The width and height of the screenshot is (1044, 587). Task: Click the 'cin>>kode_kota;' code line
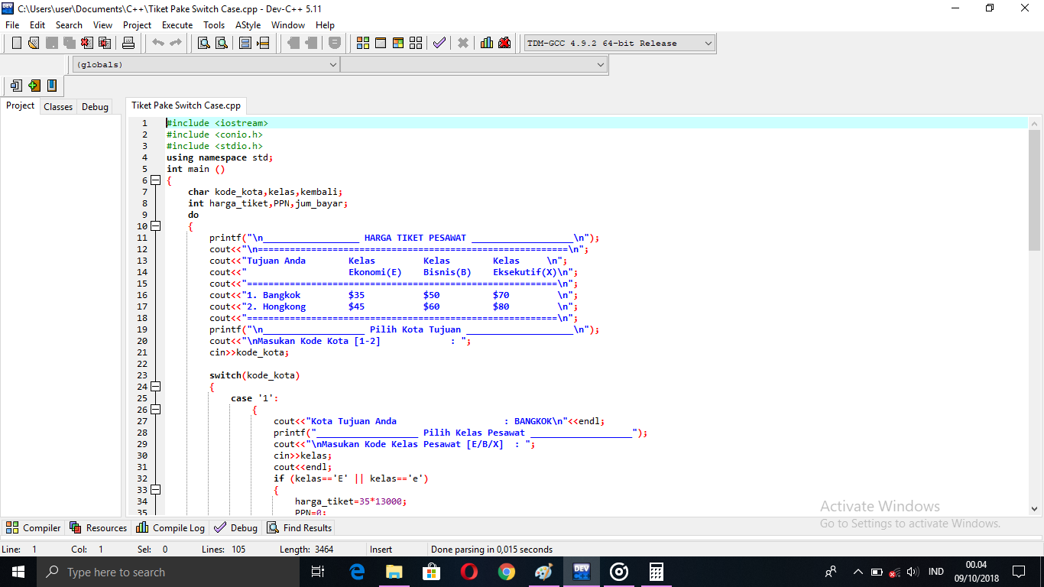(x=249, y=352)
